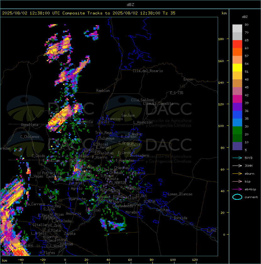Click the '180' tick on the vertical km axis
This screenshot has width=261, height=264.
pyautogui.click(x=221, y=39)
